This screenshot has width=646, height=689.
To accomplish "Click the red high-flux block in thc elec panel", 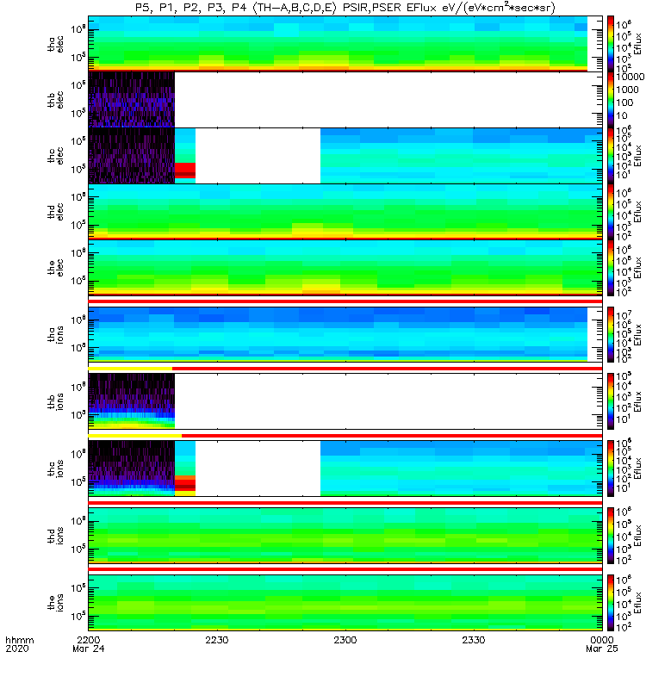I will click(185, 170).
